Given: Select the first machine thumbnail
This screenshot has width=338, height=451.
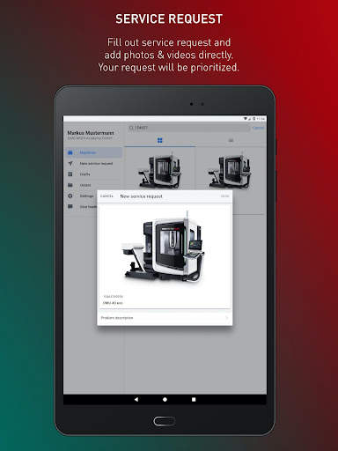Looking at the screenshot, I should pos(160,170).
